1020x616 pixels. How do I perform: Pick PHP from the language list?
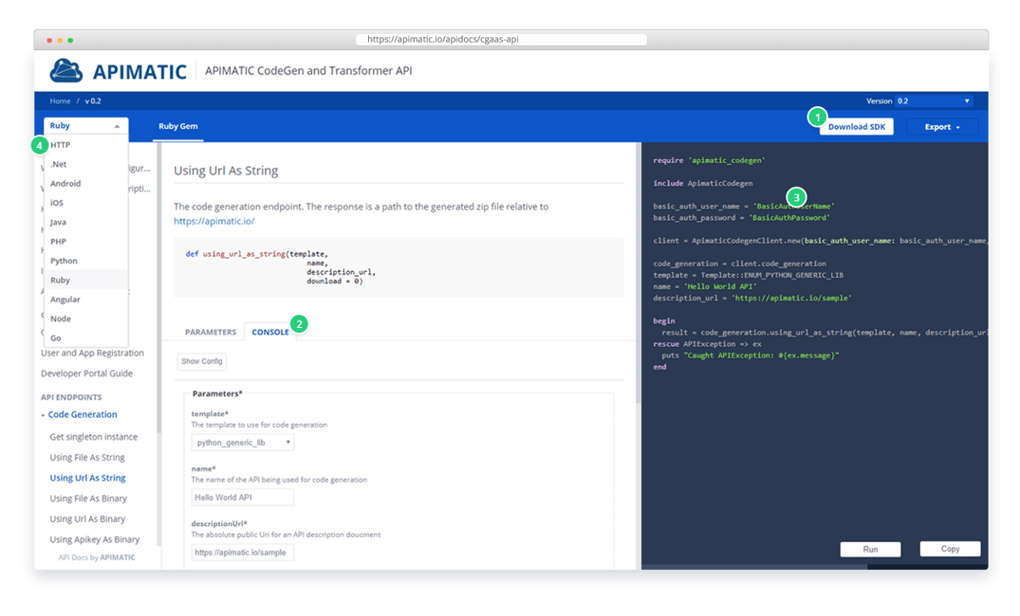pos(85,241)
